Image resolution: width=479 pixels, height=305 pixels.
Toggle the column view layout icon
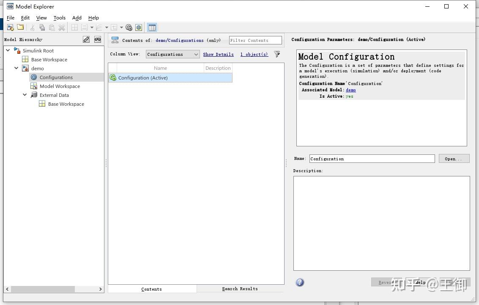pyautogui.click(x=152, y=27)
